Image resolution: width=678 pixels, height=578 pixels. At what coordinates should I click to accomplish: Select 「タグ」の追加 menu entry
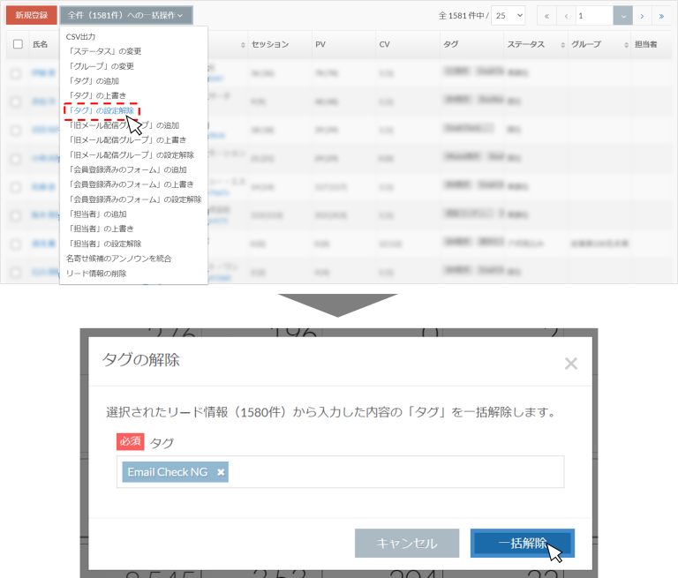[93, 81]
